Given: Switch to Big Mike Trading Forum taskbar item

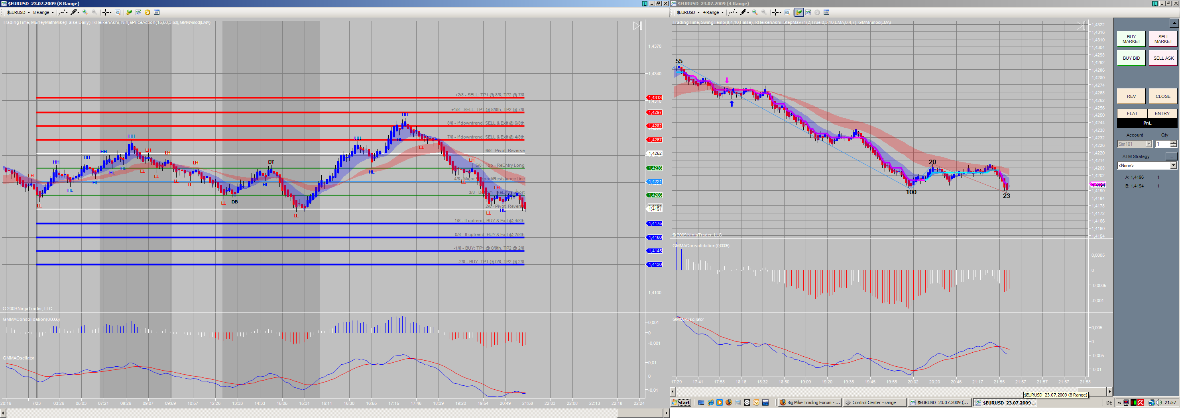Looking at the screenshot, I should tap(810, 402).
